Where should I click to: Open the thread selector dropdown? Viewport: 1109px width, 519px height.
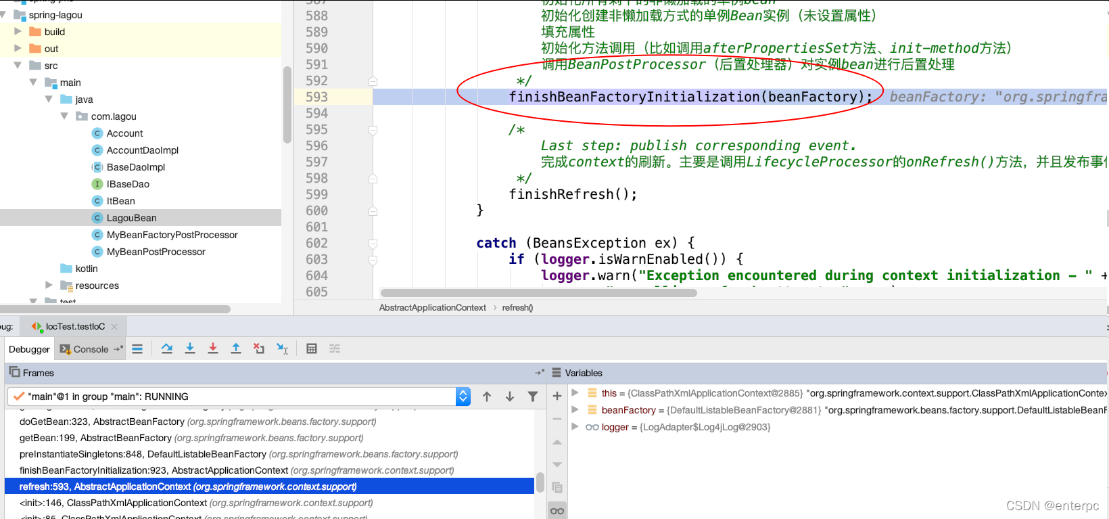463,397
